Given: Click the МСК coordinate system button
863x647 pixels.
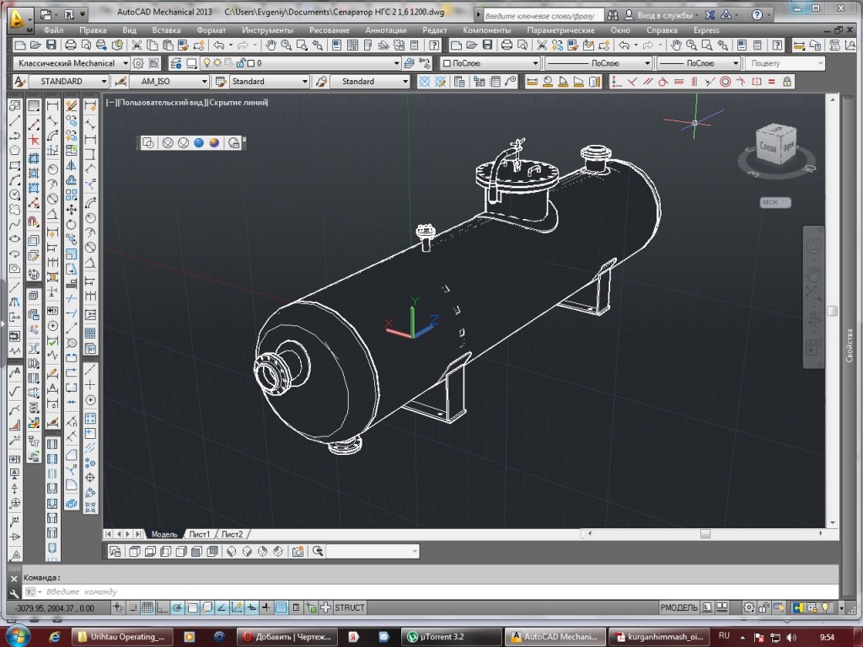Looking at the screenshot, I should pyautogui.click(x=775, y=202).
